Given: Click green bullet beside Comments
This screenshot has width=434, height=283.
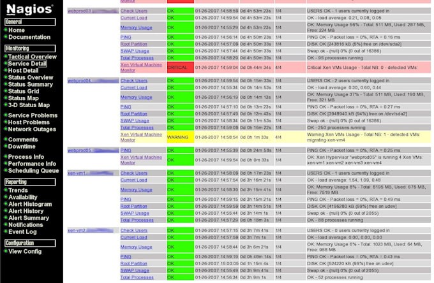Looking at the screenshot, I should pyautogui.click(x=6, y=139).
